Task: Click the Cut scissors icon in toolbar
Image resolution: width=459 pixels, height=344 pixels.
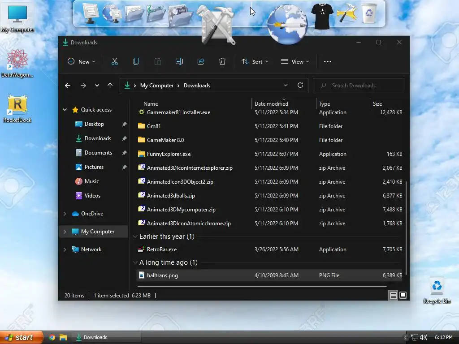Action: coord(114,61)
